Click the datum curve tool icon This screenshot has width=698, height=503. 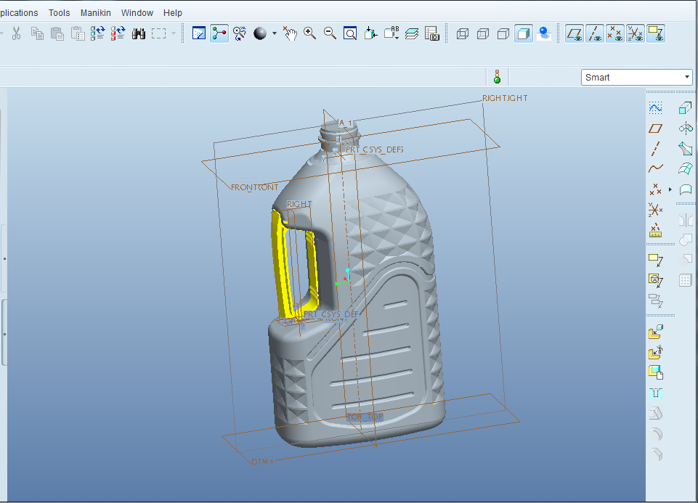pos(655,168)
